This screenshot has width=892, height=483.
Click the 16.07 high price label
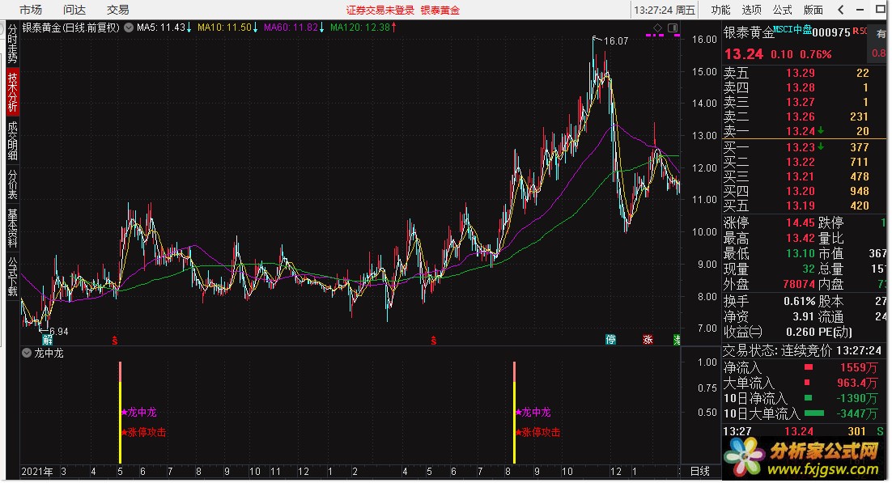616,41
